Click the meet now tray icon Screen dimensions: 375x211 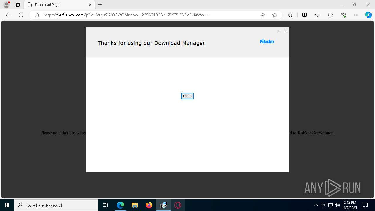(323, 205)
